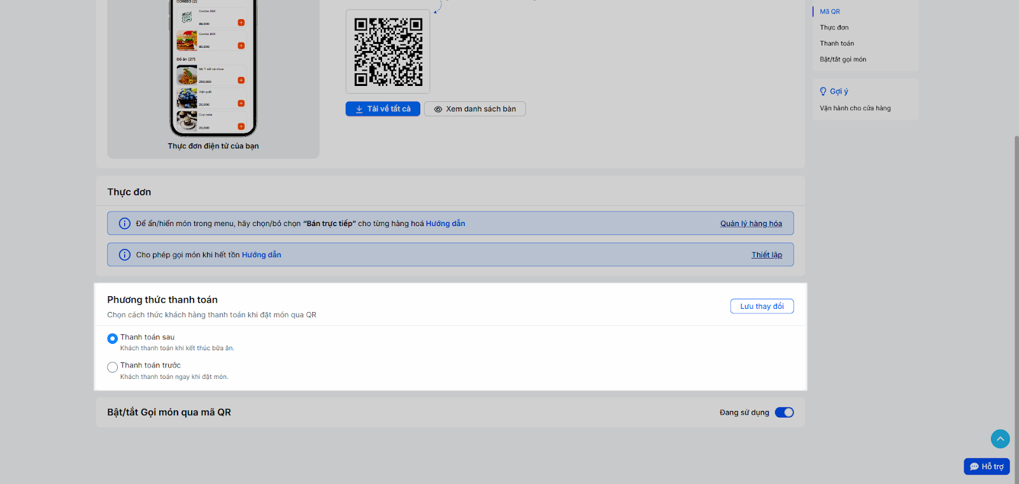Open Thanh toán in the sidebar navigation
The height and width of the screenshot is (484, 1019).
(x=837, y=43)
